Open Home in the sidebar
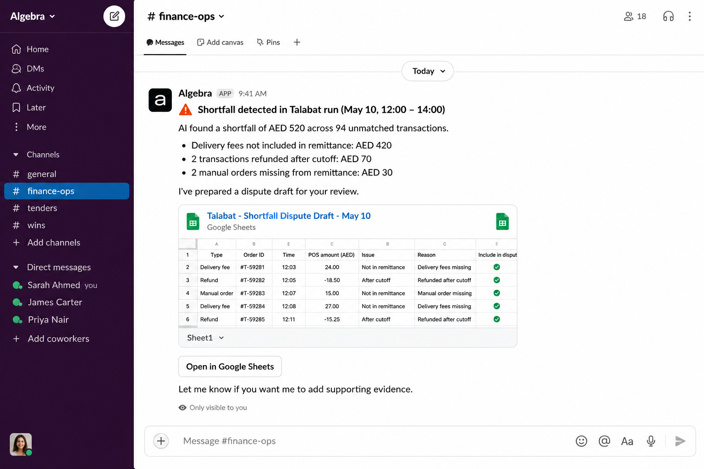Image resolution: width=704 pixels, height=469 pixels. (x=30, y=49)
